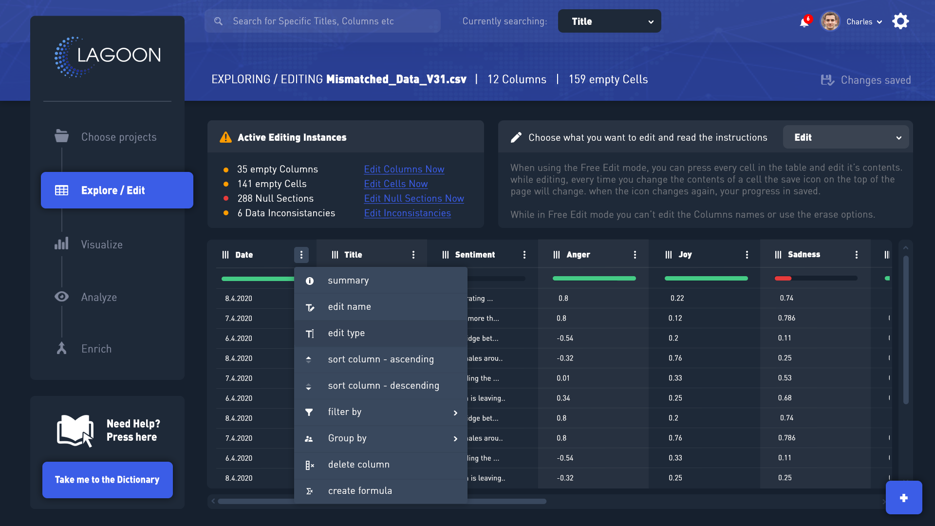Click Charles's profile avatar

tap(830, 21)
